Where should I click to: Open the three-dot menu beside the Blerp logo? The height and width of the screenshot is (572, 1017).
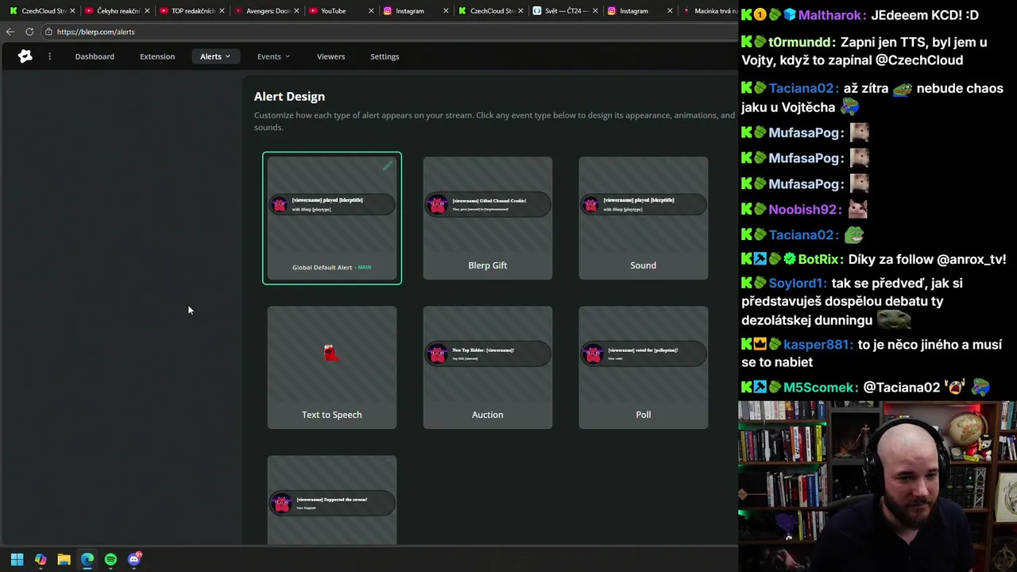click(x=49, y=56)
